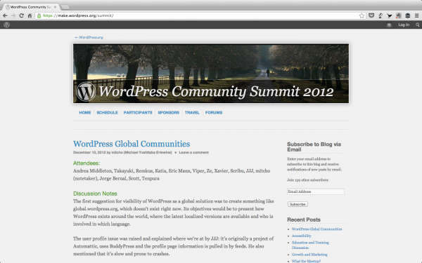The image size is (422, 263).
Task: Open the FORUMS navigation link
Action: click(214, 113)
